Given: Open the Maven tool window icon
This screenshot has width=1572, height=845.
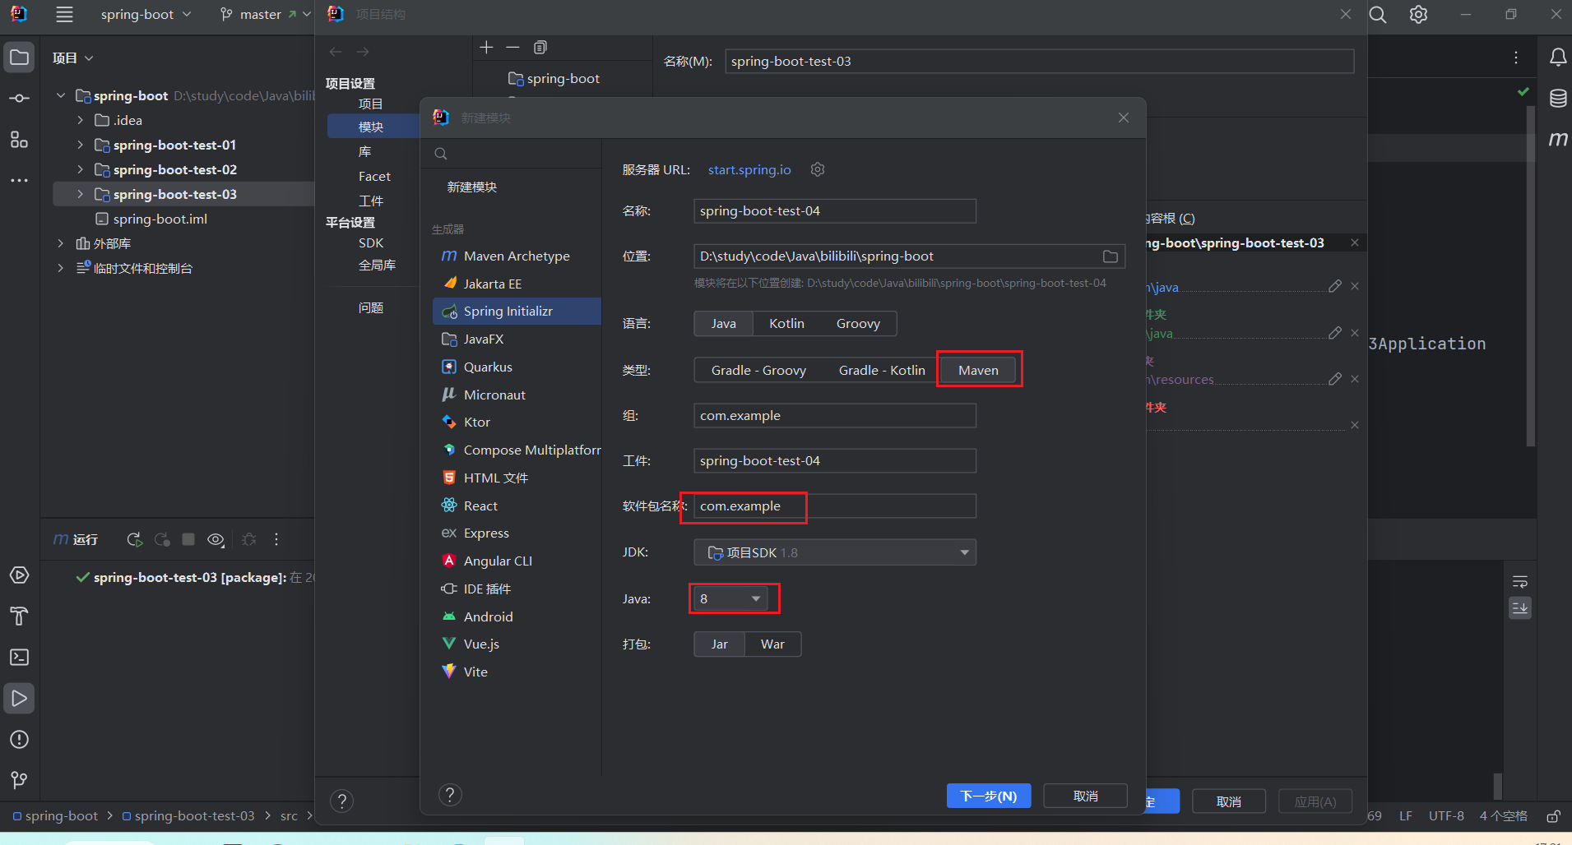Looking at the screenshot, I should 1558,139.
